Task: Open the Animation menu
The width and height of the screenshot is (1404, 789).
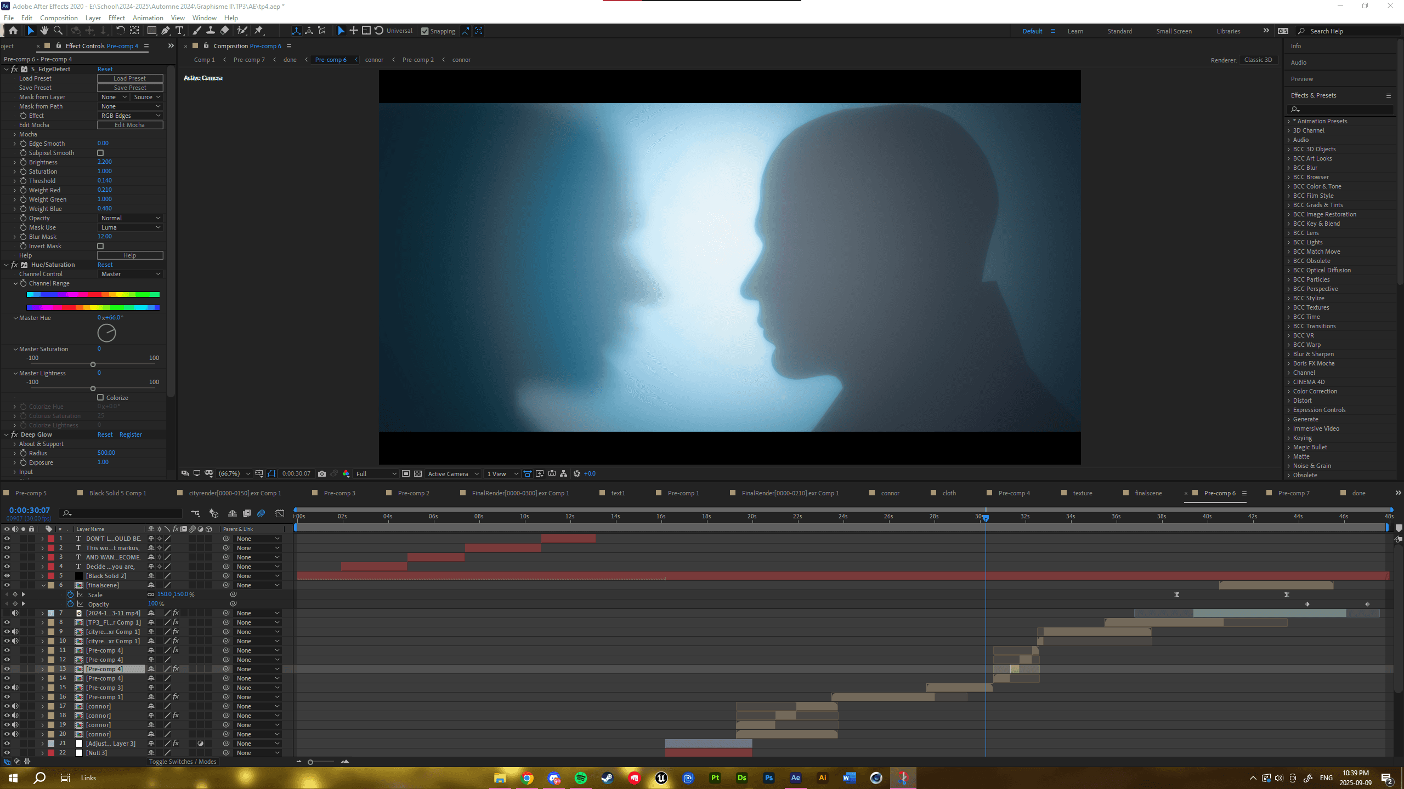Action: click(148, 18)
